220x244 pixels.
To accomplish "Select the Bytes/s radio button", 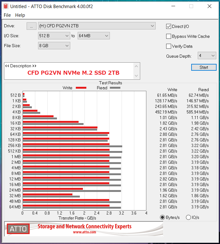I will (x=162, y=217).
